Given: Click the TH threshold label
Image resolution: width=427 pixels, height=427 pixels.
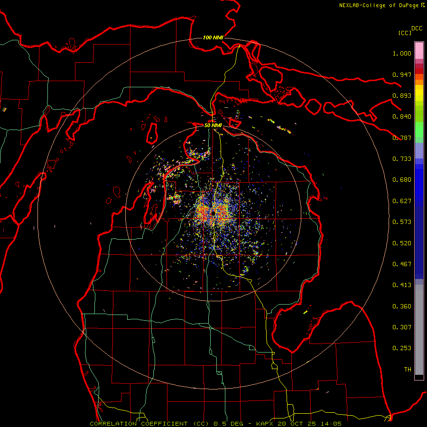Looking at the screenshot, I should [x=408, y=370].
